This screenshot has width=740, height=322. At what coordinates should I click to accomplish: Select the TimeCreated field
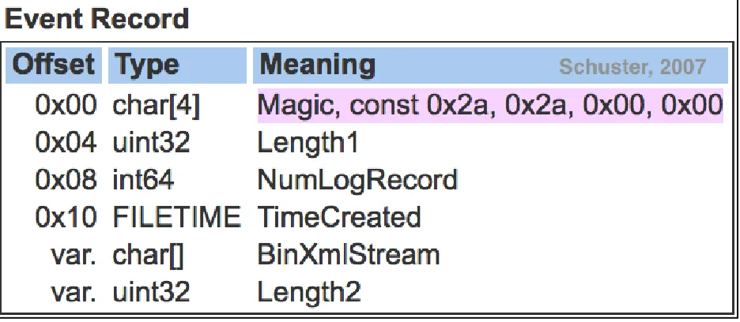[x=339, y=217]
